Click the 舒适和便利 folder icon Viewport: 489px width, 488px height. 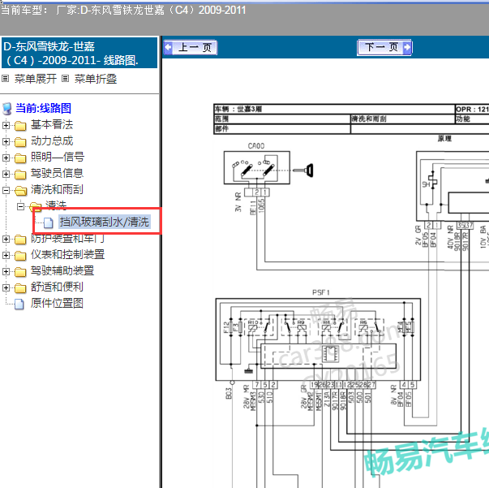(x=20, y=288)
